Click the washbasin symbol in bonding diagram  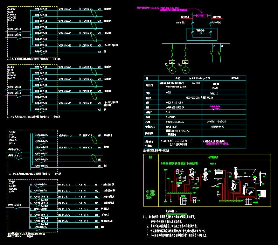click(234, 185)
